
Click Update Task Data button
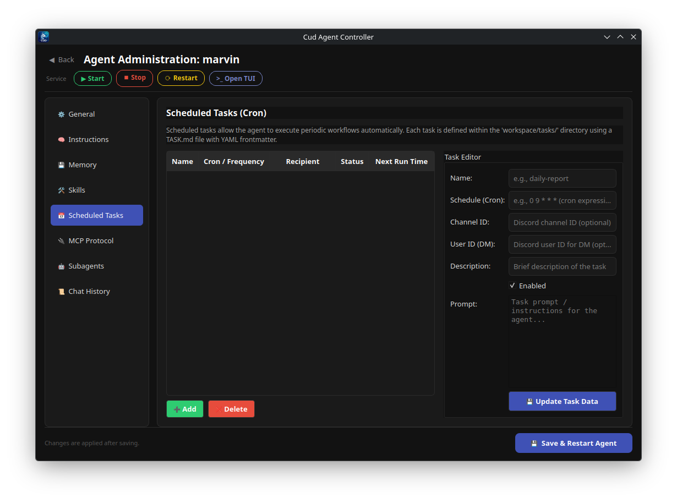[x=562, y=401]
